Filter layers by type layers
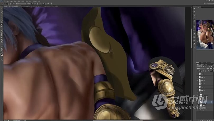The width and height of the screenshot is (214, 121). click(208, 66)
